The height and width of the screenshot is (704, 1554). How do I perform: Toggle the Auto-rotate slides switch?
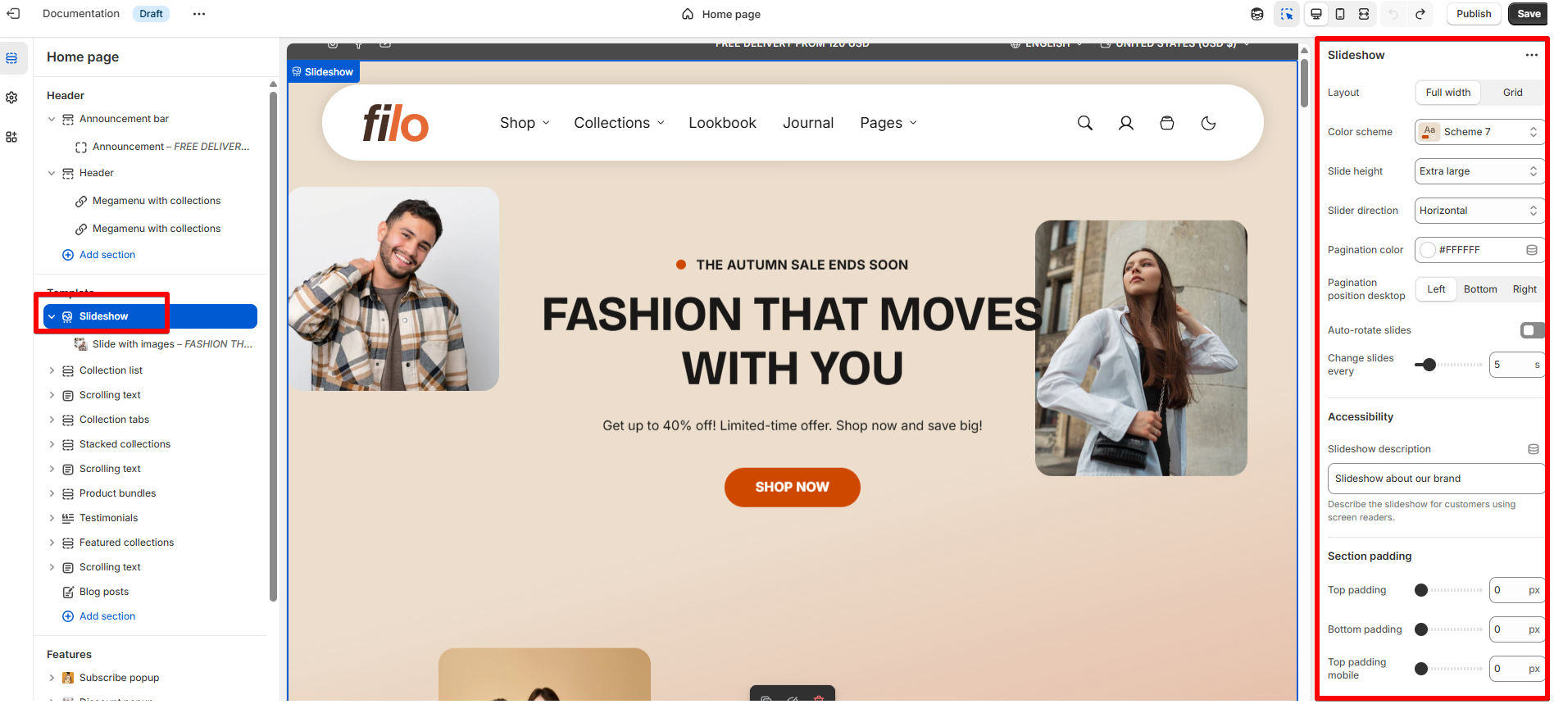point(1532,330)
